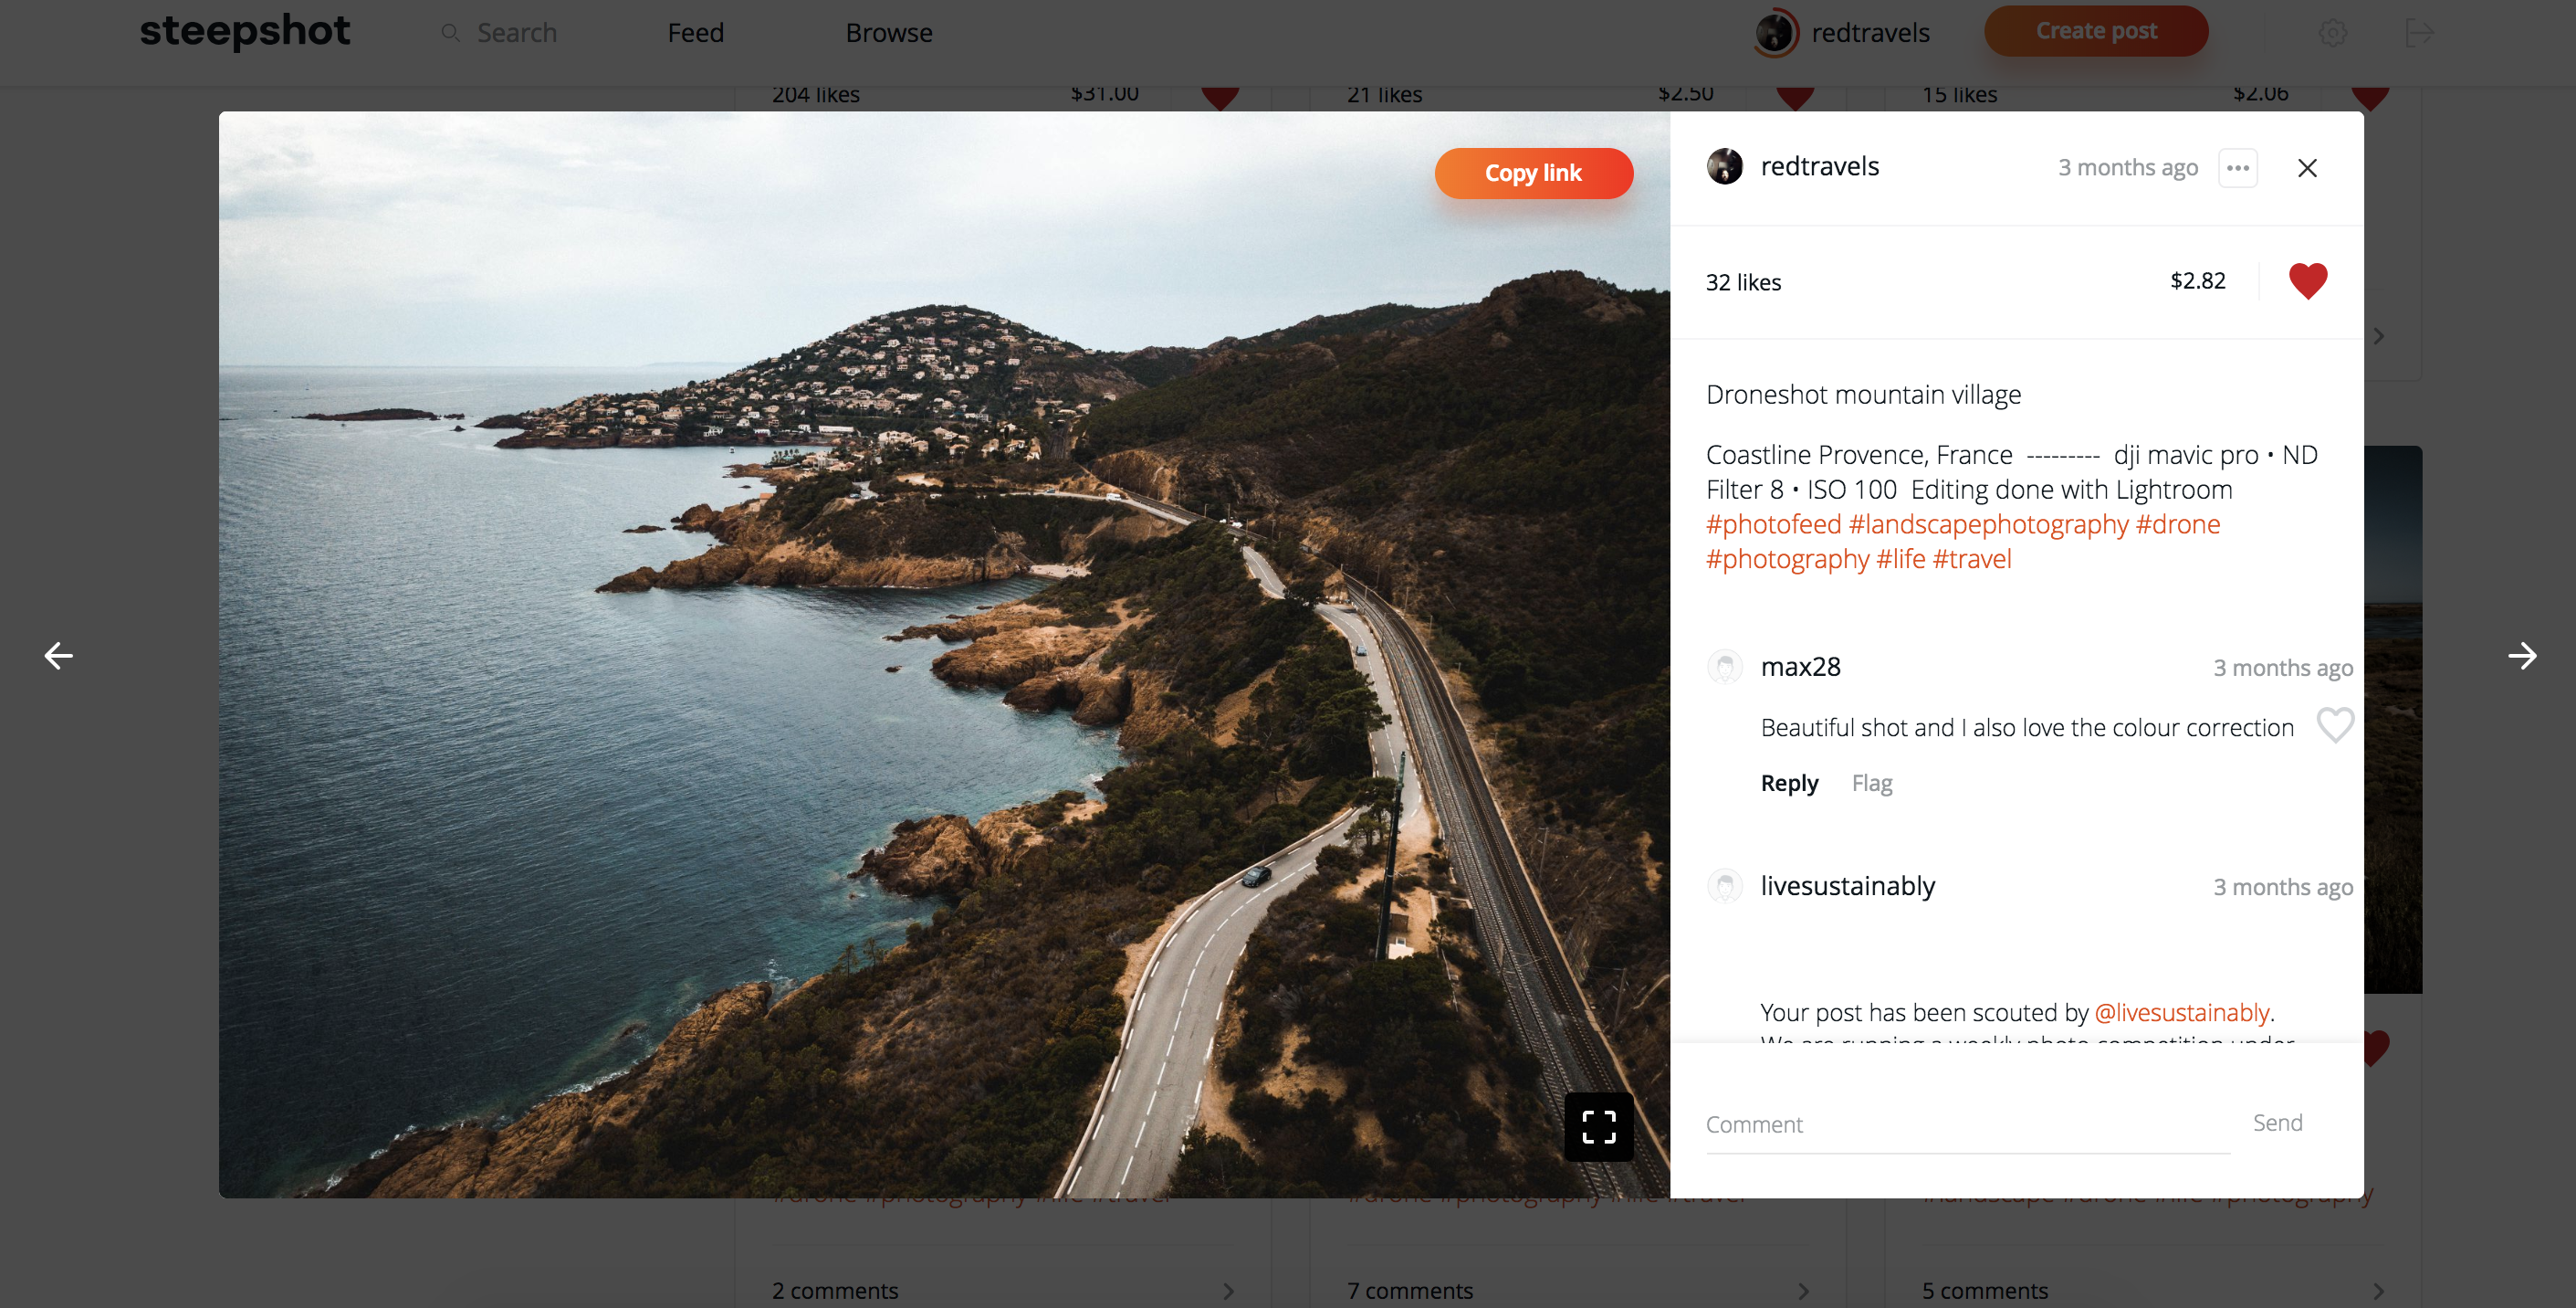Close the post modal with the X

[x=2307, y=167]
